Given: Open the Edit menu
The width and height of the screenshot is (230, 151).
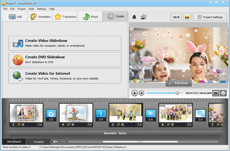Looking at the screenshot, I should [x=12, y=9].
